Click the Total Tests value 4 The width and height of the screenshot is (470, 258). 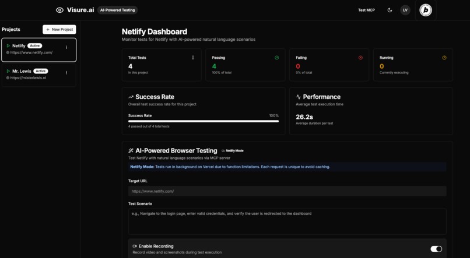point(131,66)
